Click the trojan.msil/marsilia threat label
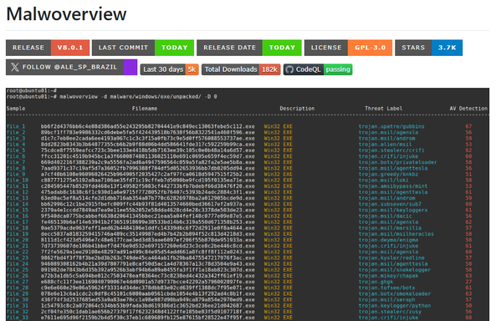 point(390,228)
